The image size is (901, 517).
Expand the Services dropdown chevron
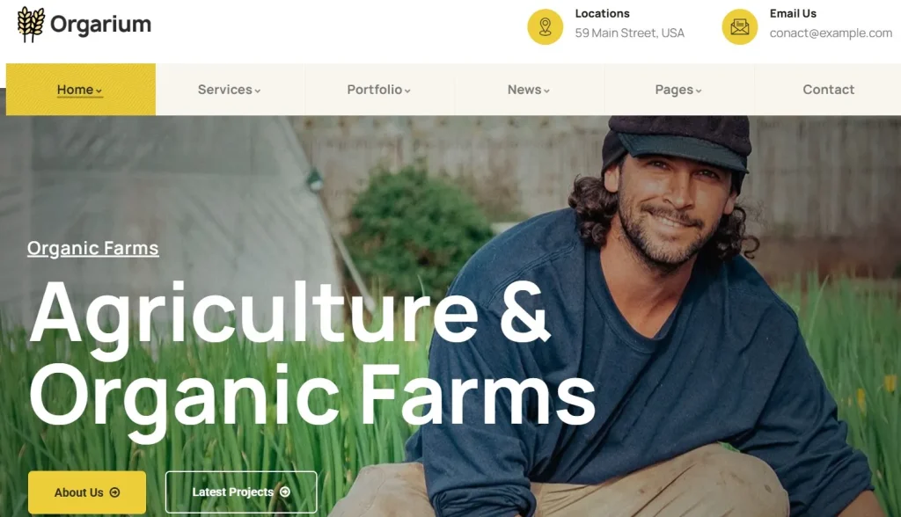[x=258, y=91]
